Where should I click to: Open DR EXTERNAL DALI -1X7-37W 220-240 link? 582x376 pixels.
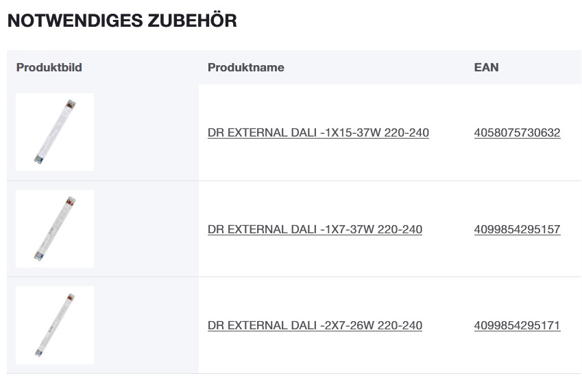click(315, 229)
